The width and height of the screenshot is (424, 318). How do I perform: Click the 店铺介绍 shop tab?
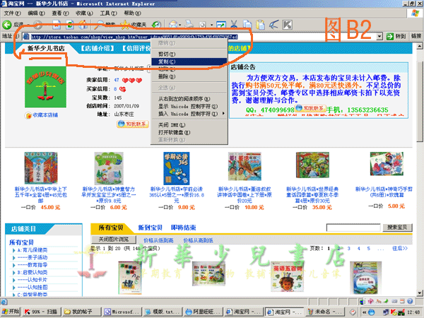(x=98, y=48)
